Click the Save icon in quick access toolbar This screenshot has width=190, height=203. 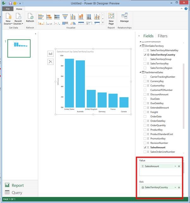[10, 3]
